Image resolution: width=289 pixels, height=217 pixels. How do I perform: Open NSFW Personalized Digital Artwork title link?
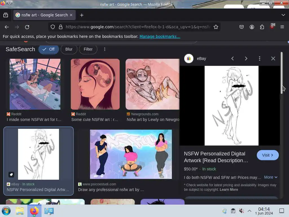click(x=216, y=157)
